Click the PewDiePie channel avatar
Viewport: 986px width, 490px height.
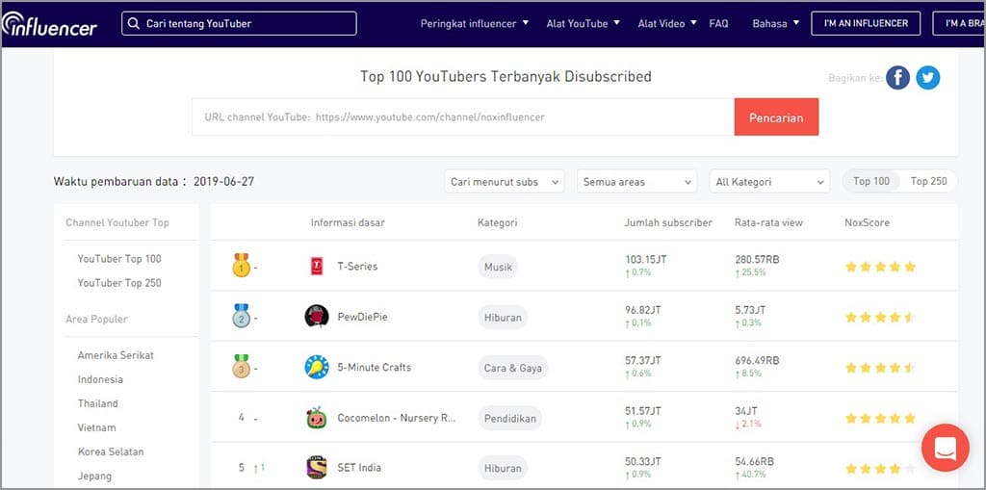tap(317, 317)
